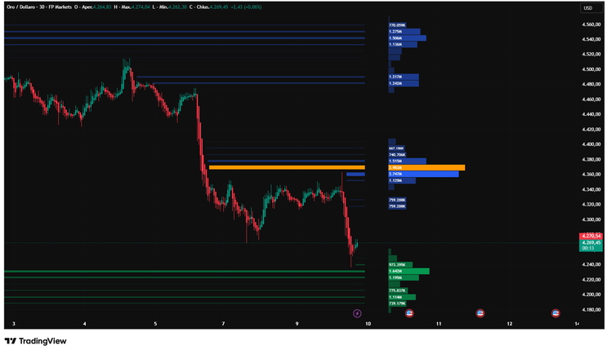Click the 739.179K volume bar

click(397, 303)
